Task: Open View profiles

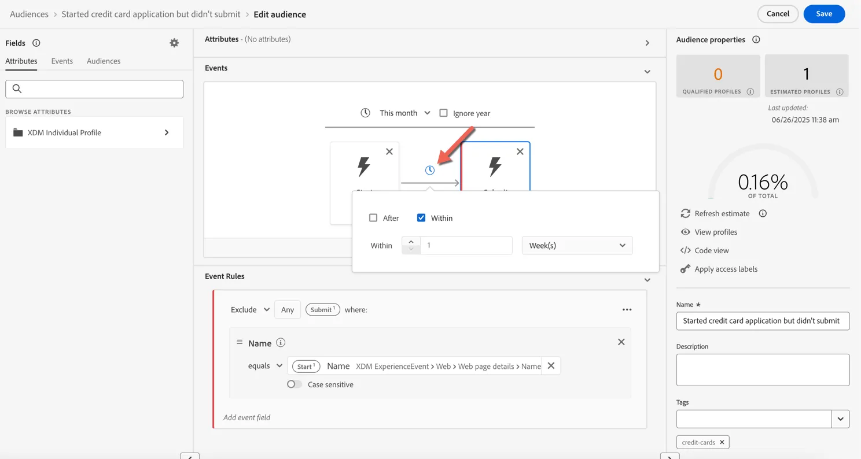Action: [716, 232]
